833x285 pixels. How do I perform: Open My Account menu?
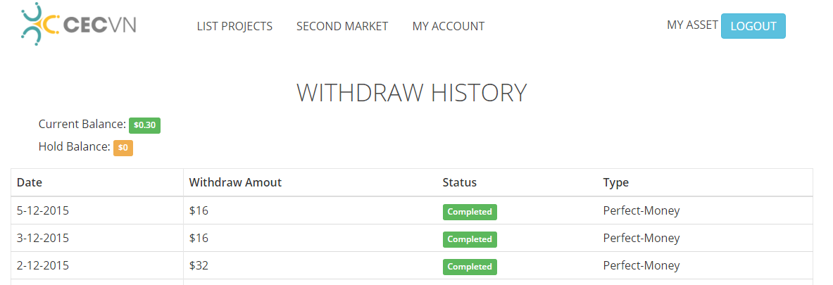pyautogui.click(x=449, y=26)
